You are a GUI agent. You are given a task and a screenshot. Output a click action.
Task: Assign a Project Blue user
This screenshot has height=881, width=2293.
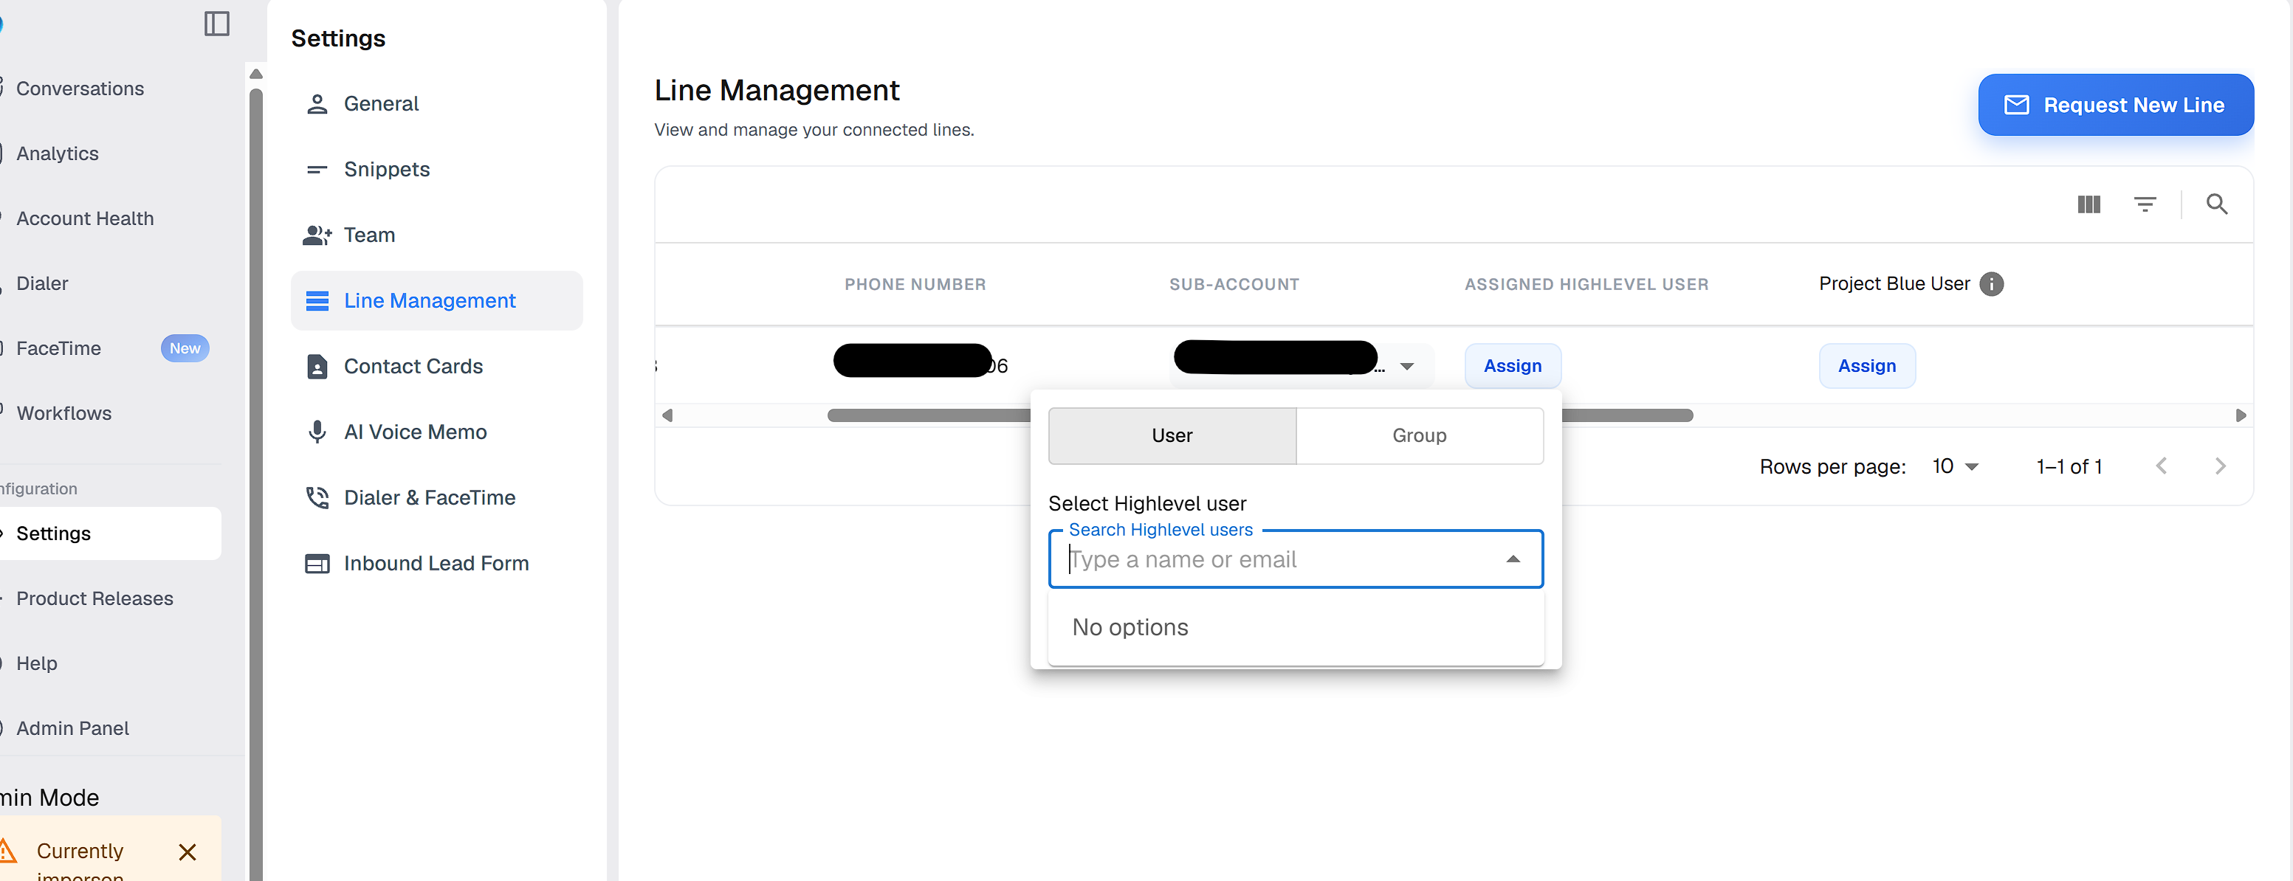coord(1866,366)
